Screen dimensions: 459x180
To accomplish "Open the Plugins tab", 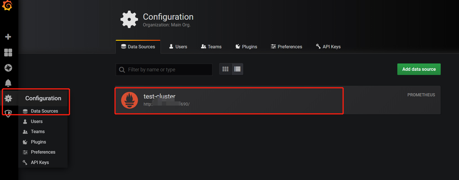I will (246, 47).
